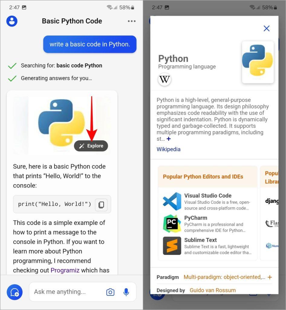Screen dimensions: 286x310
Task: Open Guido van Rossum link
Action: pos(213,290)
